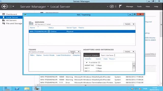Viewport: 163px width, 91px height.
Task: Click the POR language indicator
Action: [x=145, y=89]
